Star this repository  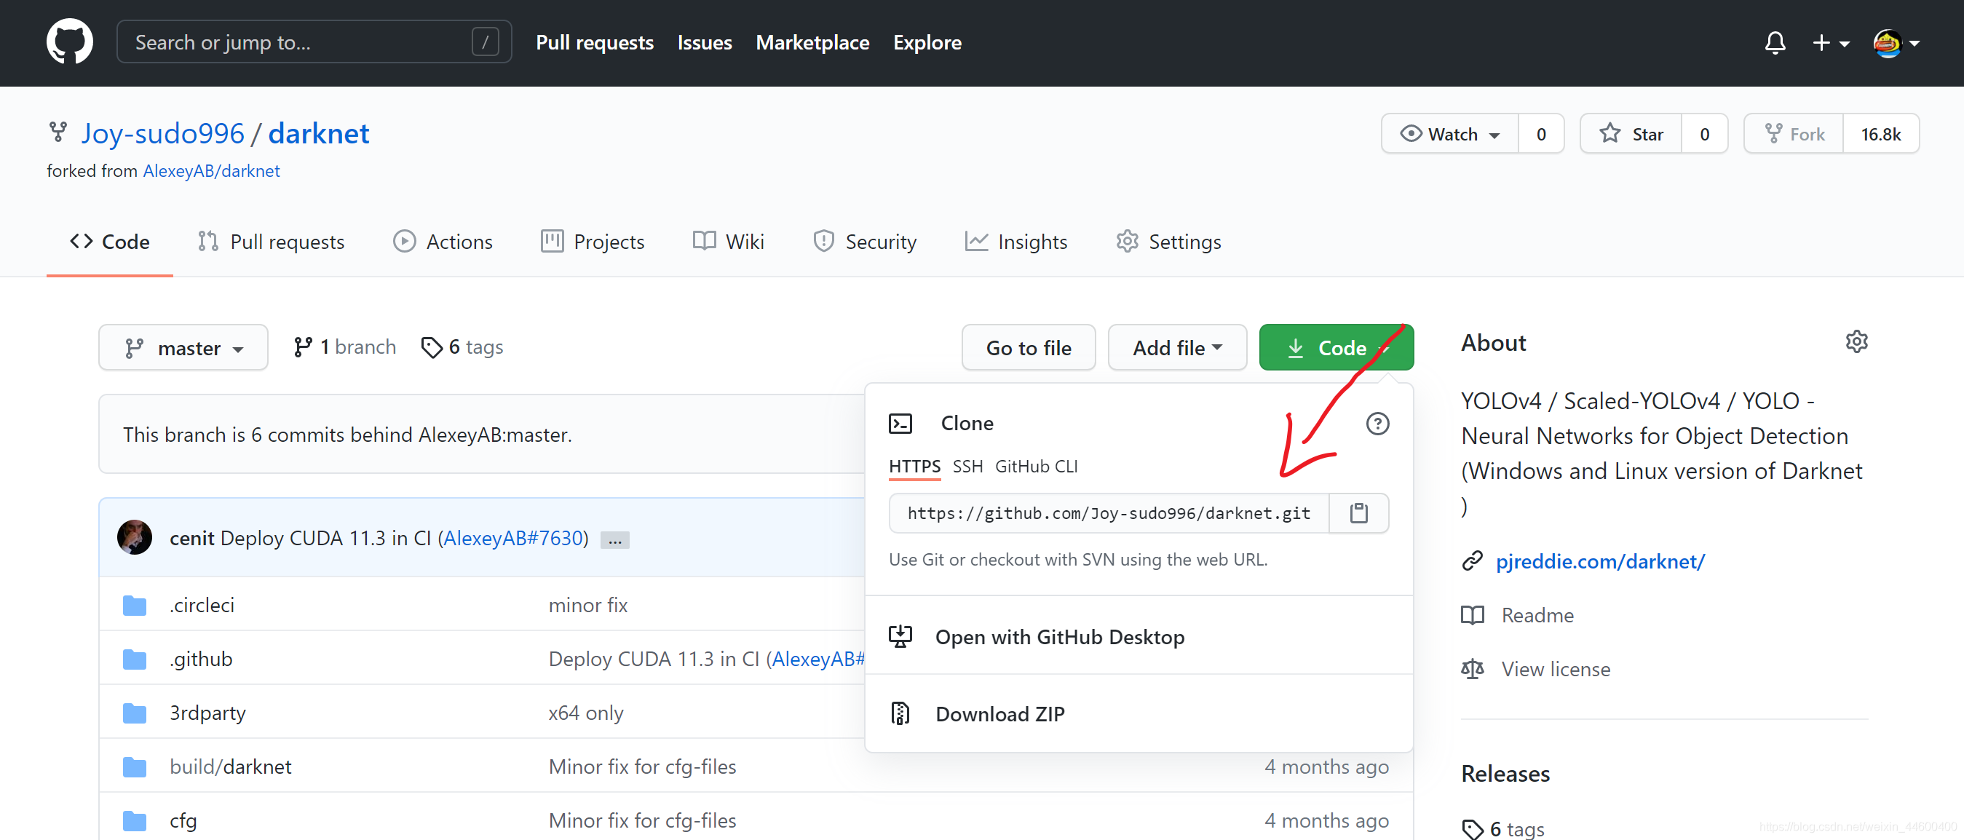point(1631,134)
